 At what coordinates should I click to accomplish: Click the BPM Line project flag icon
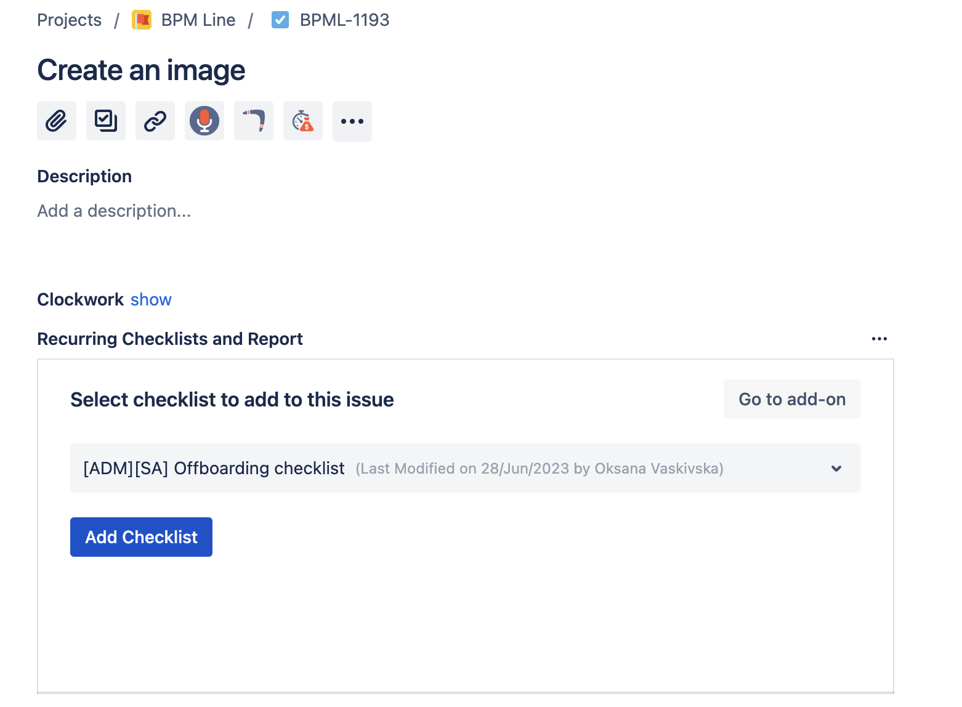click(142, 20)
